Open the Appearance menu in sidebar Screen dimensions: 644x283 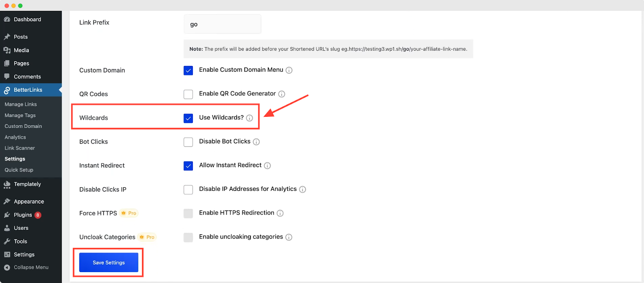29,201
